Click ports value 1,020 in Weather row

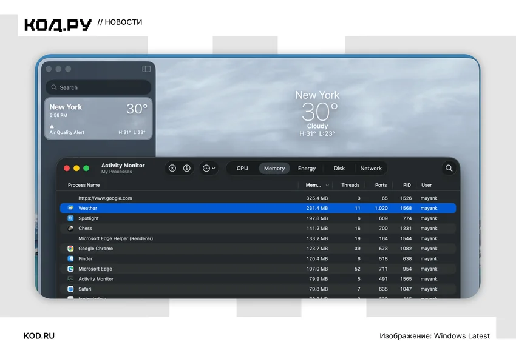point(381,208)
